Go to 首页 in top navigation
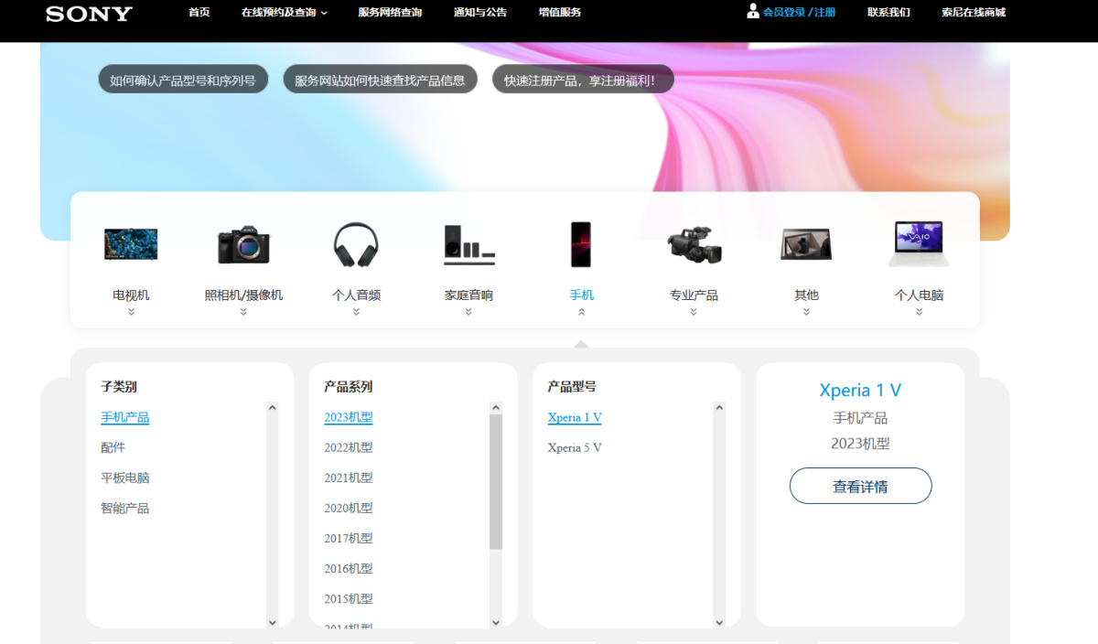This screenshot has width=1098, height=644. coord(199,13)
